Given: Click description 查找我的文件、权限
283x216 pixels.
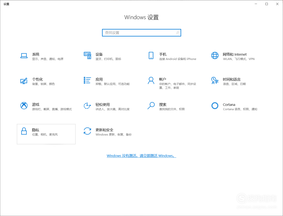Looking at the screenshot, I should (x=172, y=109).
